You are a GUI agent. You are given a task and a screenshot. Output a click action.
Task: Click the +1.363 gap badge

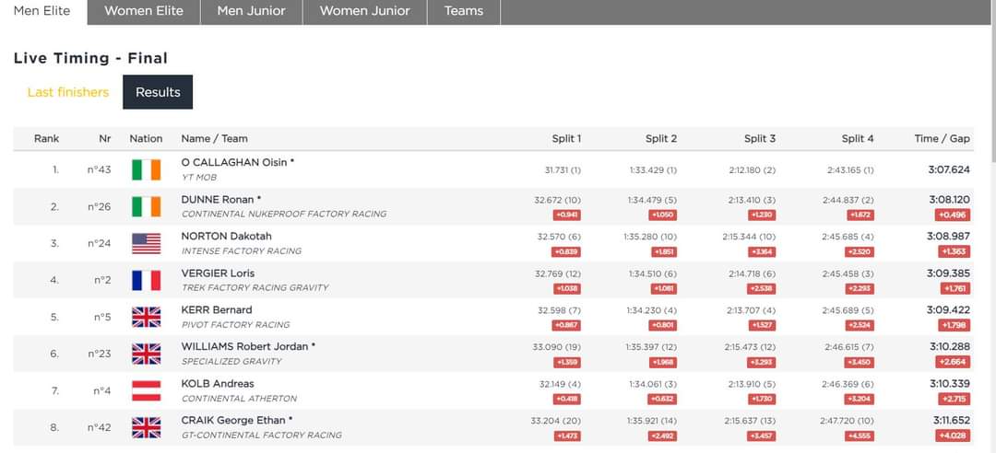(954, 252)
